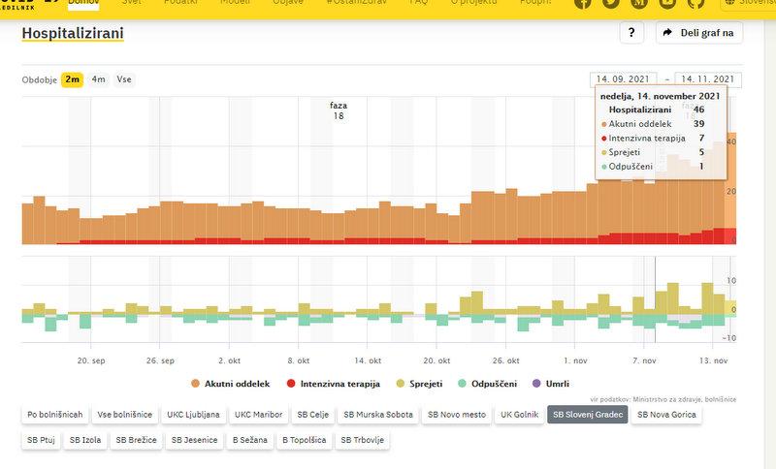Click the question mark help button

pyautogui.click(x=631, y=33)
